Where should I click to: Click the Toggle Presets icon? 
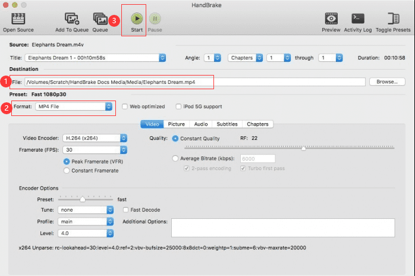click(x=393, y=18)
